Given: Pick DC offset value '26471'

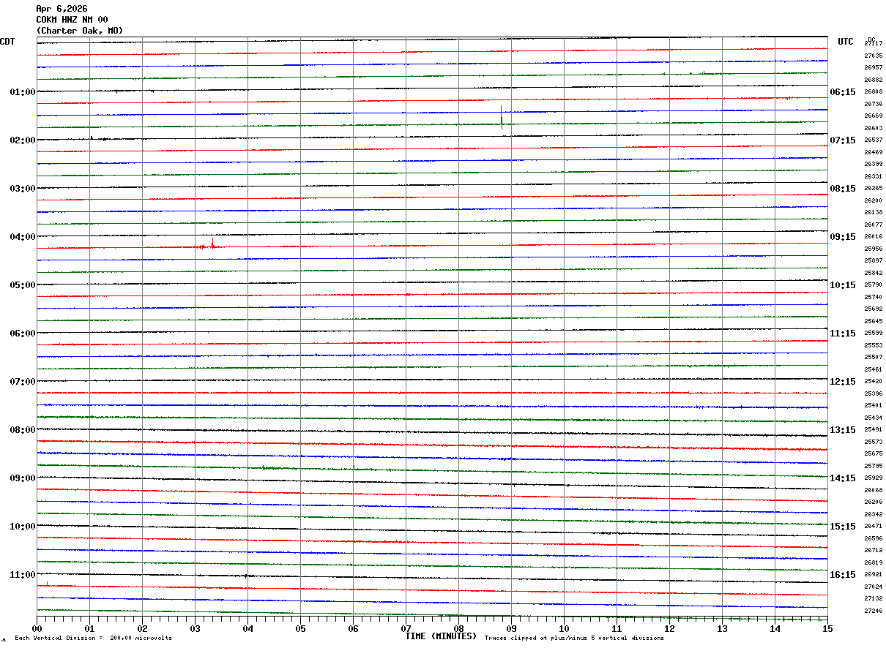Looking at the screenshot, I should (874, 526).
